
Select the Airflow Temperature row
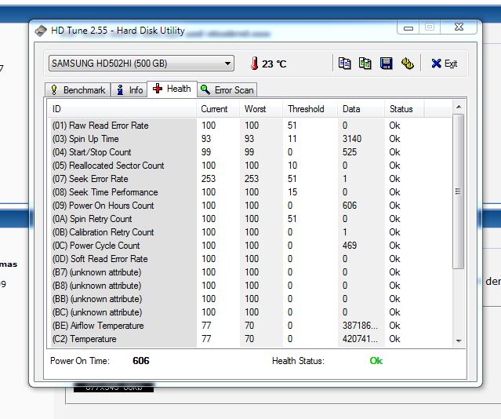(251, 326)
